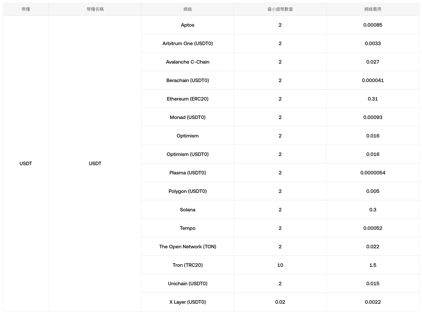This screenshot has height=314, width=422.
Task: Select the Aptos network row
Action: [280, 25]
